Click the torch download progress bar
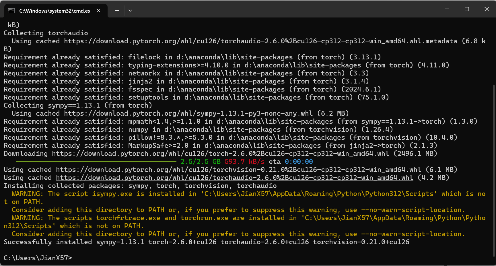Screen dimensions: 496x266 click(x=96, y=162)
